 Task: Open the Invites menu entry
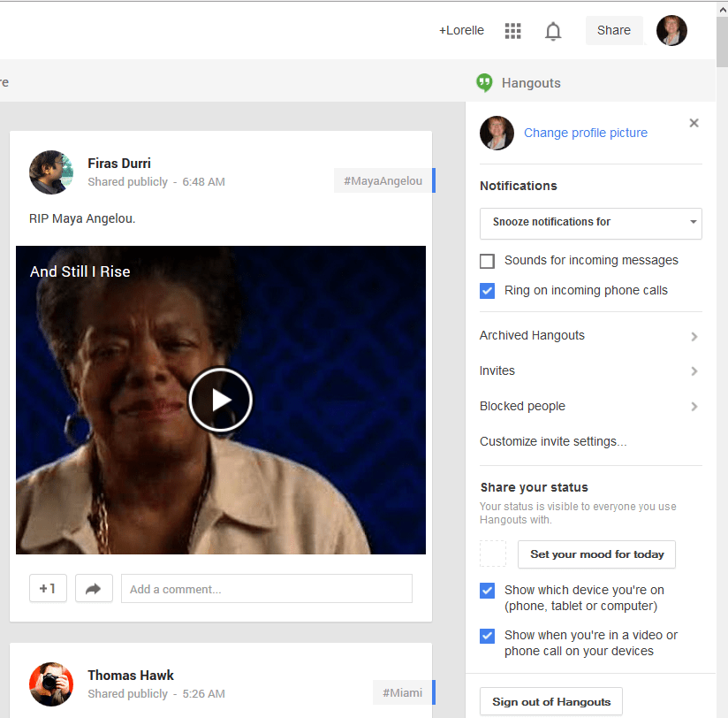tap(589, 371)
